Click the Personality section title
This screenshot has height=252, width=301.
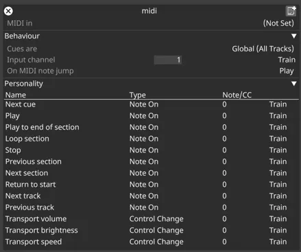coord(23,84)
